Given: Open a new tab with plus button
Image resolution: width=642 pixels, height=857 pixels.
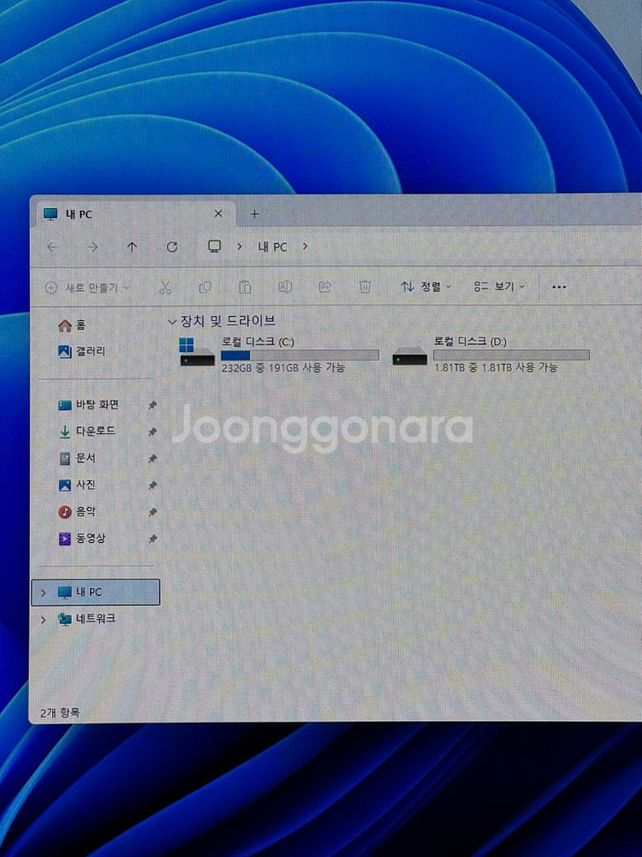Looking at the screenshot, I should (x=254, y=214).
